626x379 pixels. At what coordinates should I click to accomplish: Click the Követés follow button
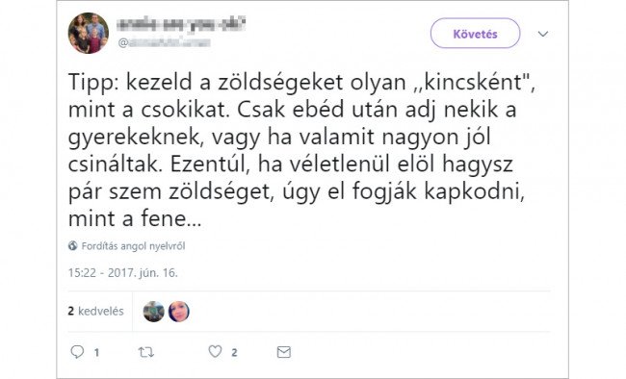pyautogui.click(x=475, y=34)
